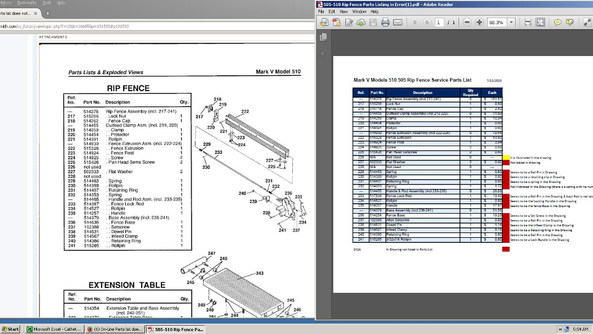Open the zoom level dropdown arrow
The image size is (593, 334).
pyautogui.click(x=511, y=23)
